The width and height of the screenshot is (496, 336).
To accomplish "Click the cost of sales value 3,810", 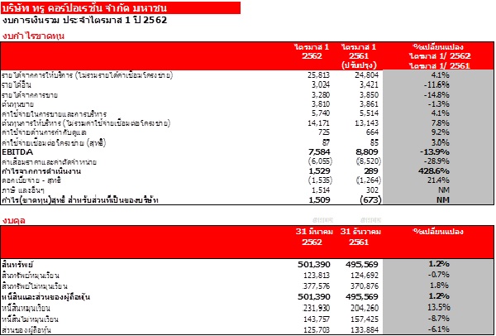I will coord(320,104).
